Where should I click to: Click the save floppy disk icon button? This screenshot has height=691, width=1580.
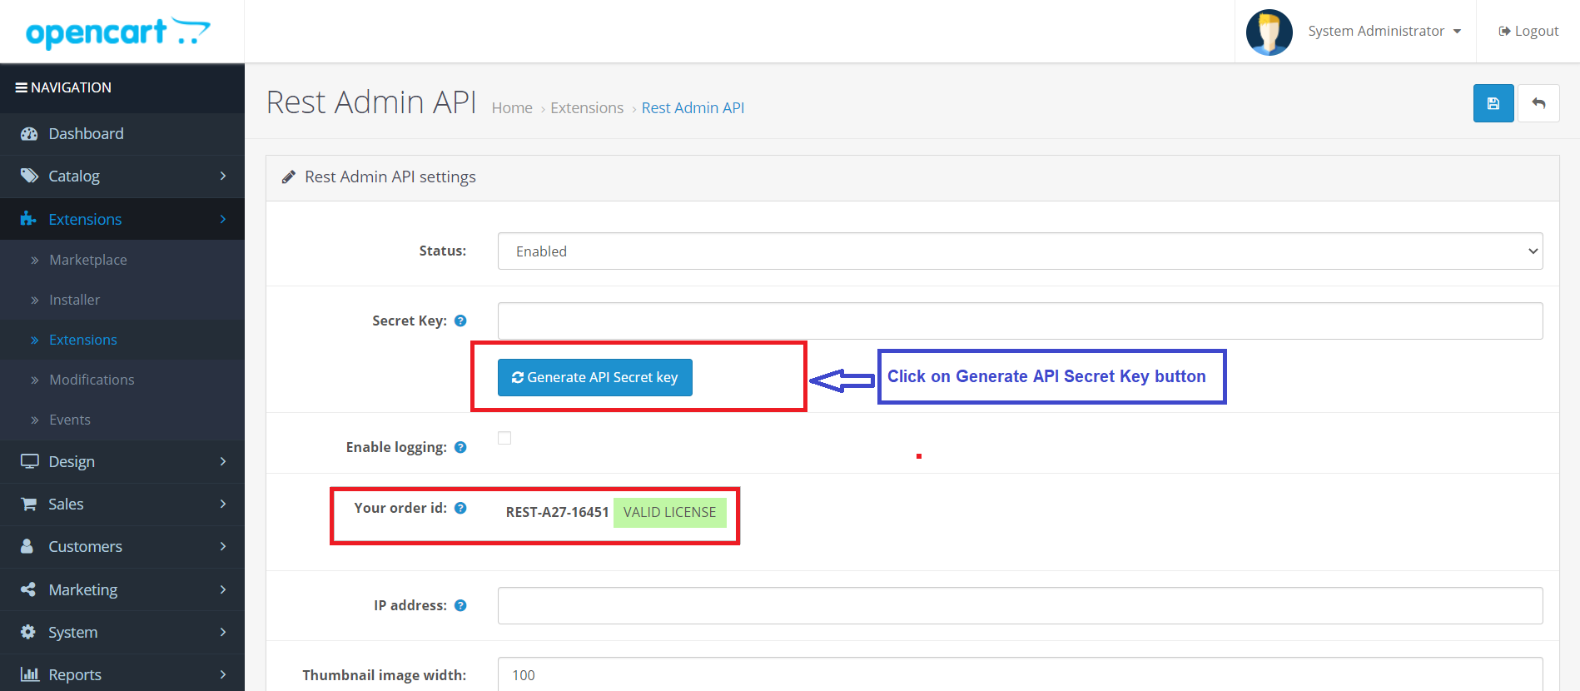tap(1493, 104)
